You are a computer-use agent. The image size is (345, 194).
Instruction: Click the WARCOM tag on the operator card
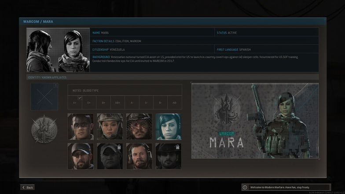(x=226, y=134)
